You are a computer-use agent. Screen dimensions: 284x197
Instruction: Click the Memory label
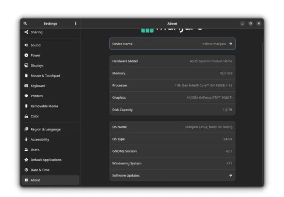click(119, 73)
